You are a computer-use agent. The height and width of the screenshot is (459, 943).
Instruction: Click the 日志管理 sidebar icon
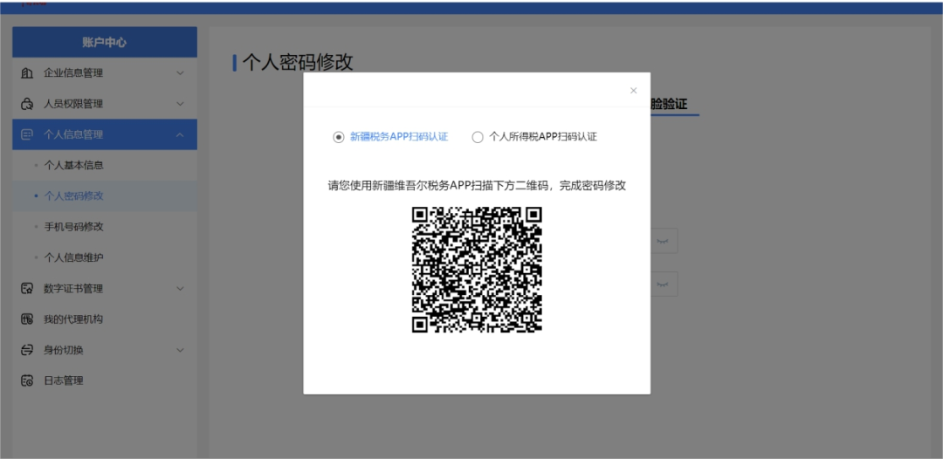(x=27, y=380)
